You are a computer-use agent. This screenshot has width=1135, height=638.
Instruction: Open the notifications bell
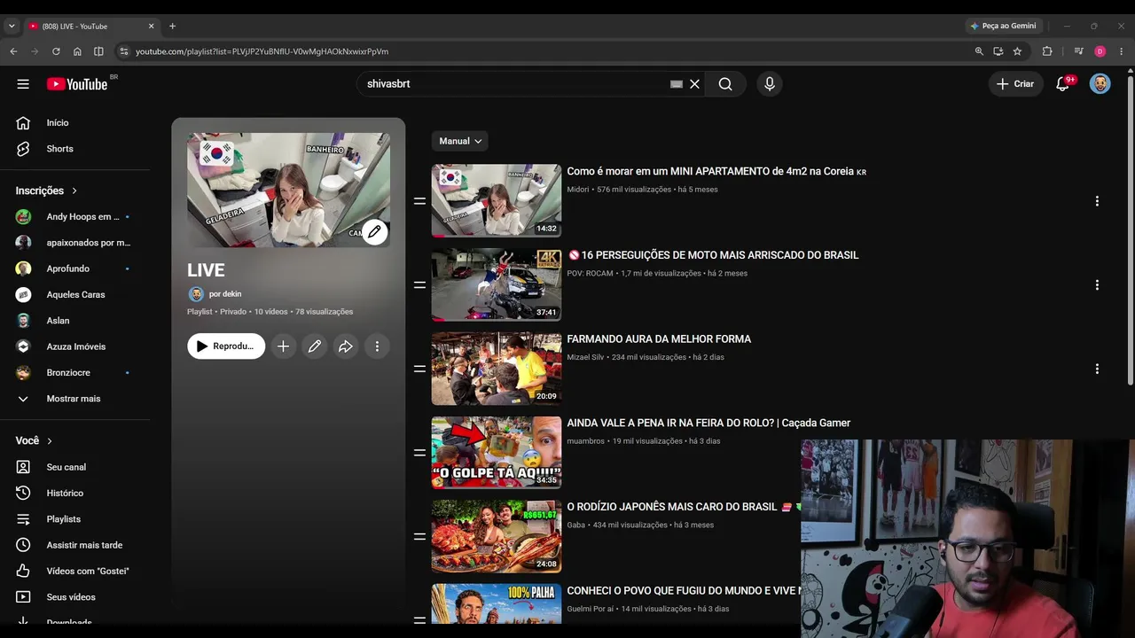(1063, 84)
